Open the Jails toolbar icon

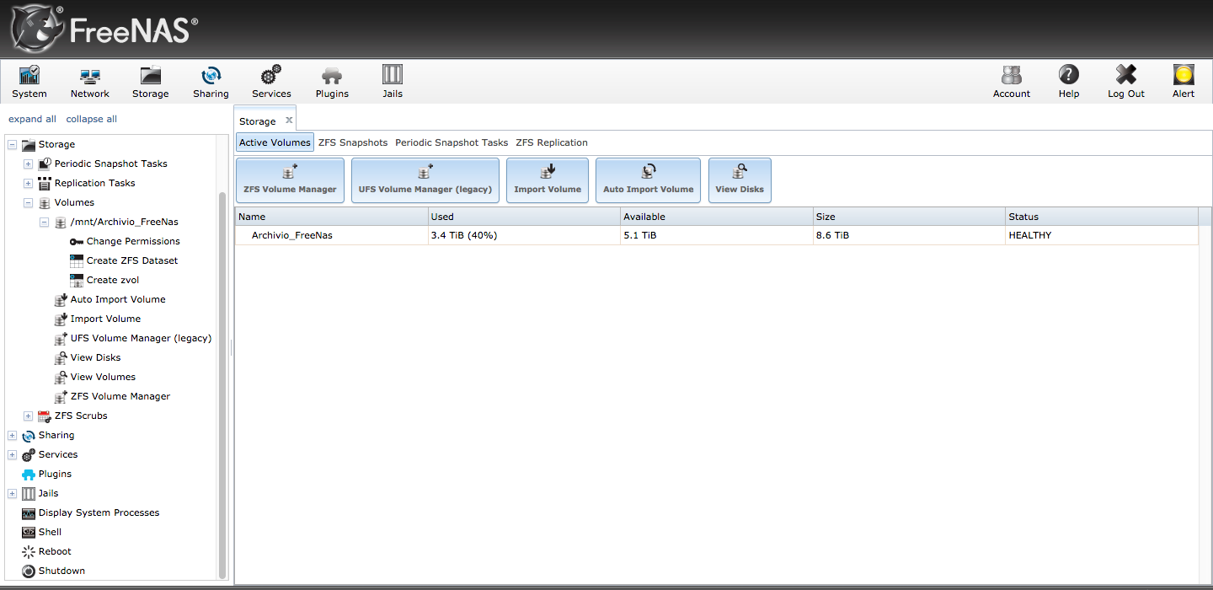(393, 82)
